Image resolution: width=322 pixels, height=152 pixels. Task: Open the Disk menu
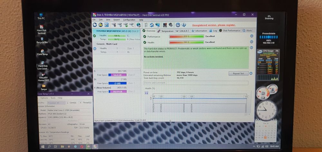(x=100, y=20)
